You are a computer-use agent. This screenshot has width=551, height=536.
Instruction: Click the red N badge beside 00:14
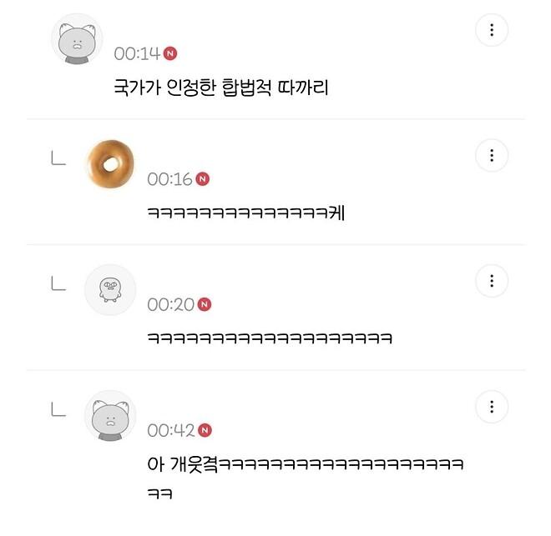pos(170,53)
